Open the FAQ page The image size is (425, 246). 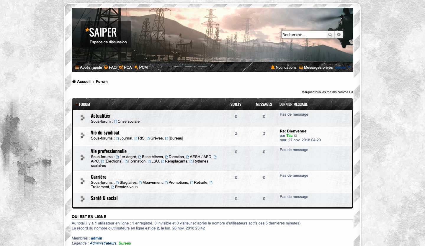pyautogui.click(x=110, y=68)
